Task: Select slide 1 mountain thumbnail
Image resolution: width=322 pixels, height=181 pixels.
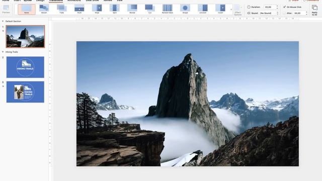Action: [25, 37]
